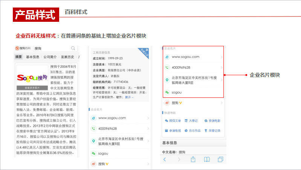301x170 pixels.
Task: Click 成立时间: 1999-09-23 text
Action: [108, 58]
